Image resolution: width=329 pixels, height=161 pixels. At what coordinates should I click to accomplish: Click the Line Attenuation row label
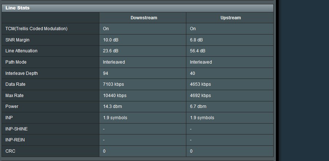21,51
